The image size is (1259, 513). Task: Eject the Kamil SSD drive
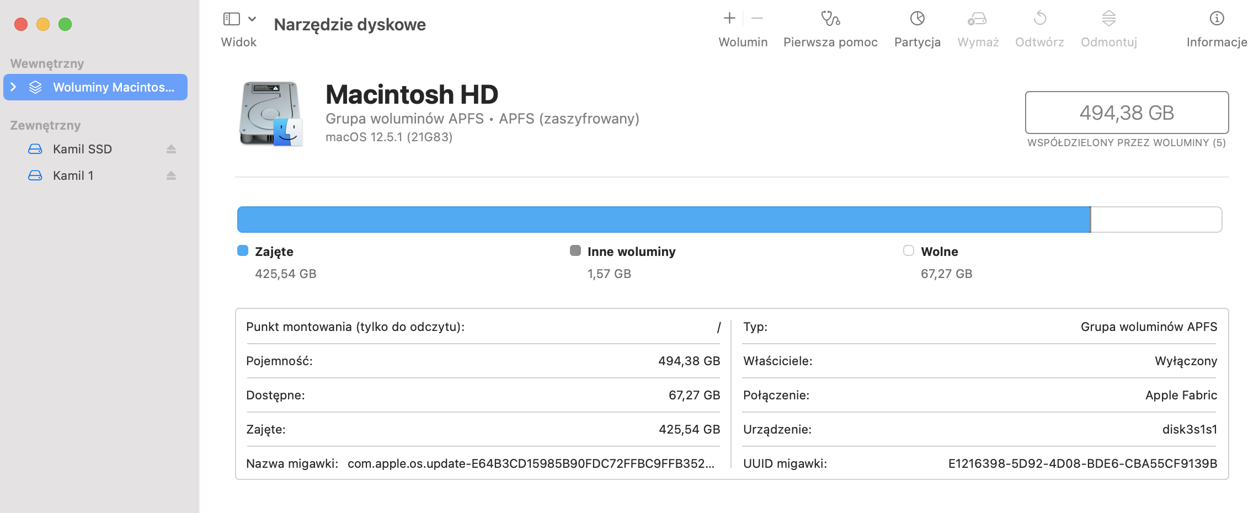[171, 149]
